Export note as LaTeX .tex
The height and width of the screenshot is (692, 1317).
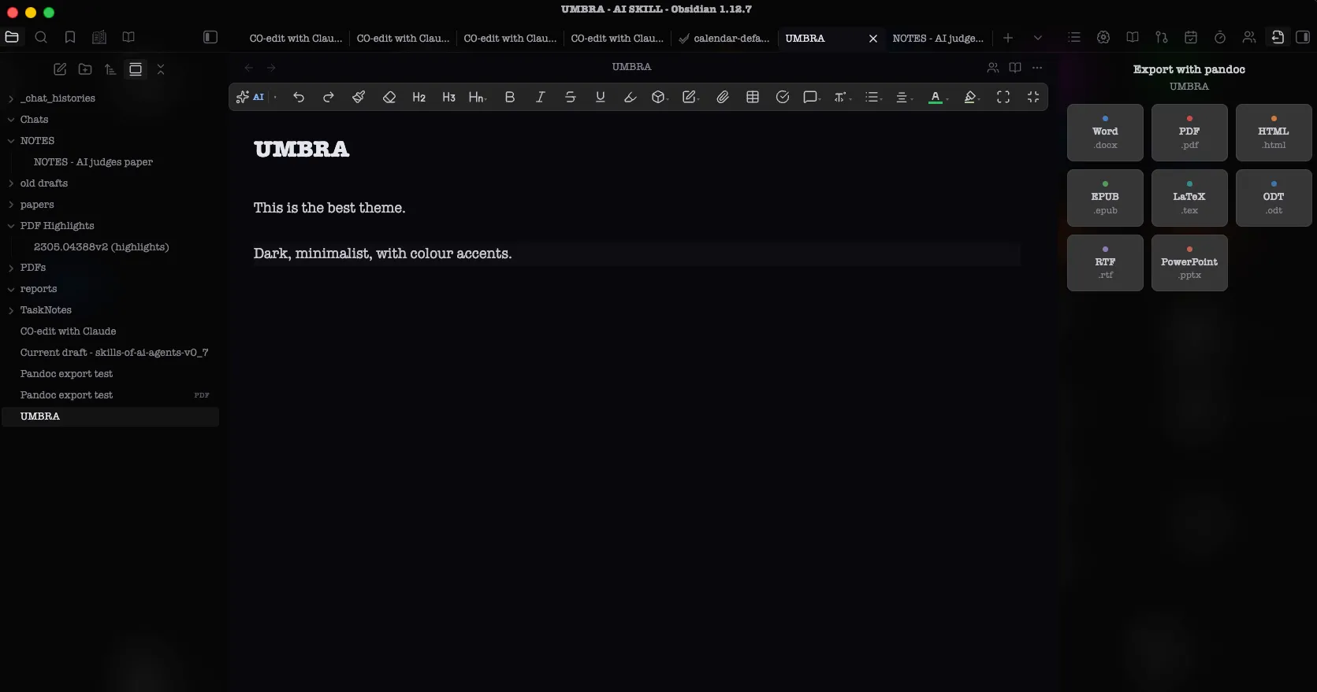(1189, 198)
